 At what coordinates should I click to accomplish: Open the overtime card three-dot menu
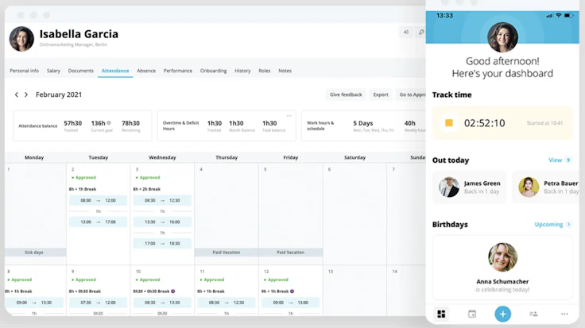click(289, 115)
